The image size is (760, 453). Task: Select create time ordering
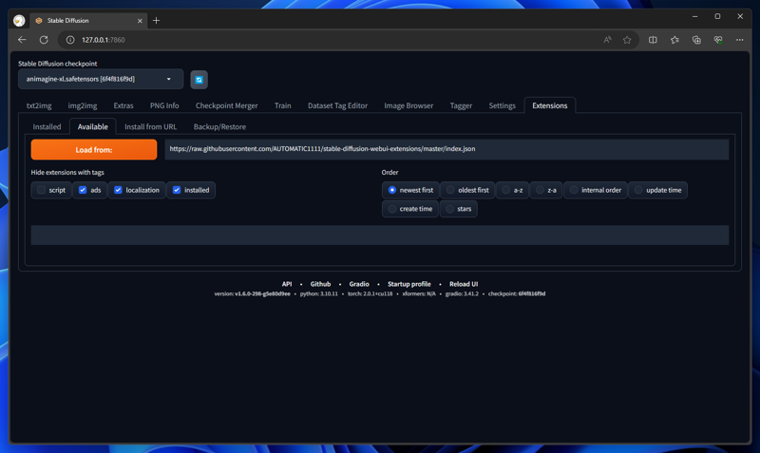[x=410, y=209]
